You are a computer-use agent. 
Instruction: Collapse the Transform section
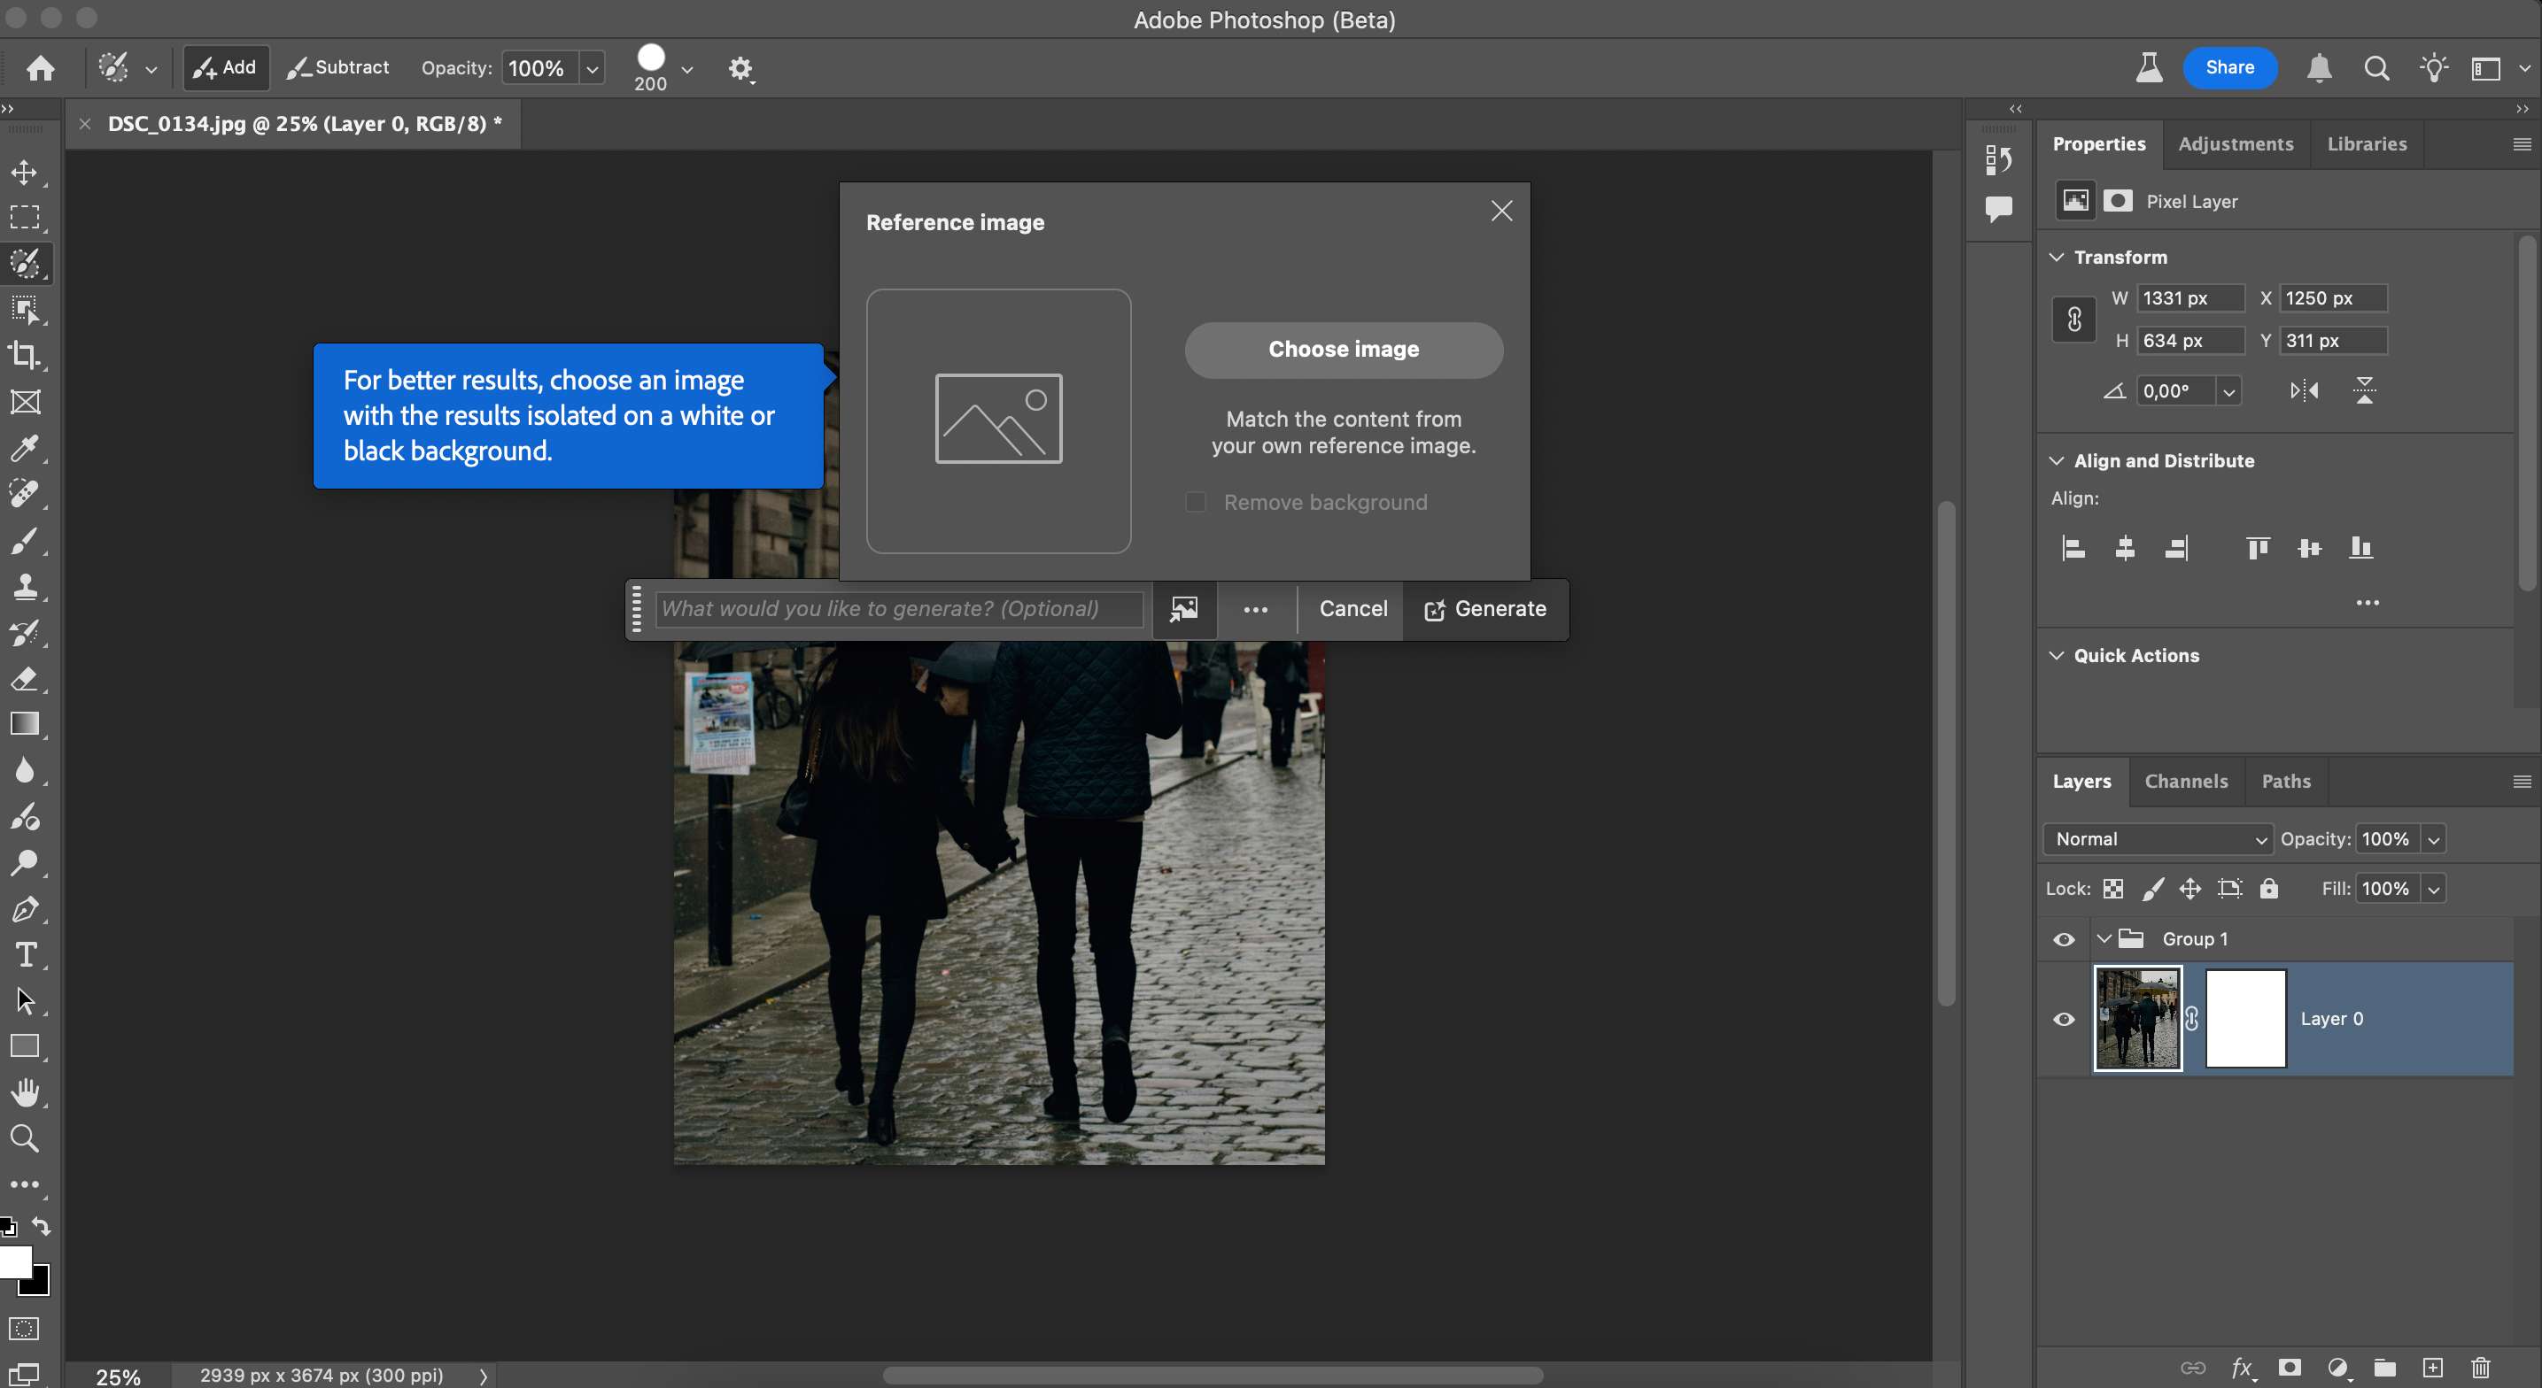tap(2058, 257)
